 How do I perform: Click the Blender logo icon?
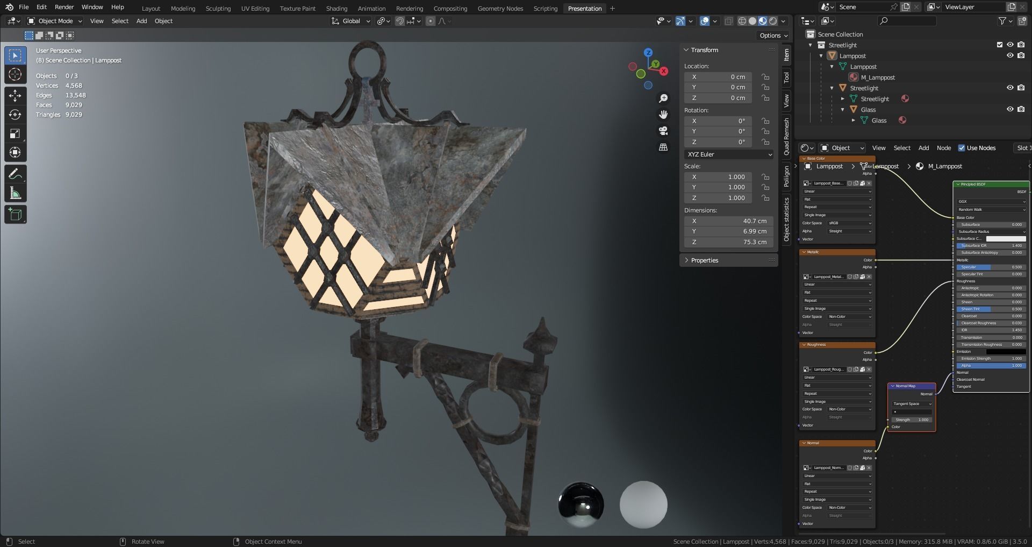(x=9, y=7)
